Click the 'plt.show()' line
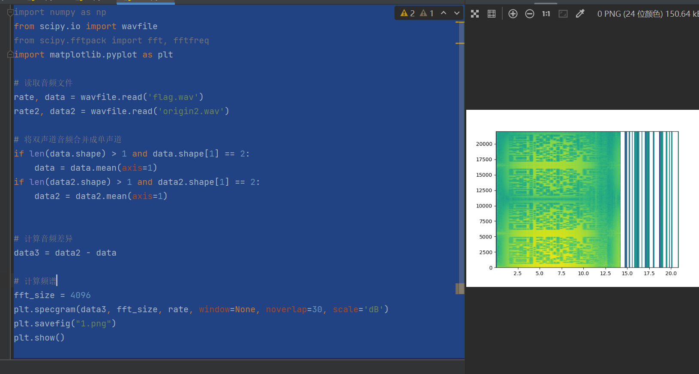 pos(39,338)
